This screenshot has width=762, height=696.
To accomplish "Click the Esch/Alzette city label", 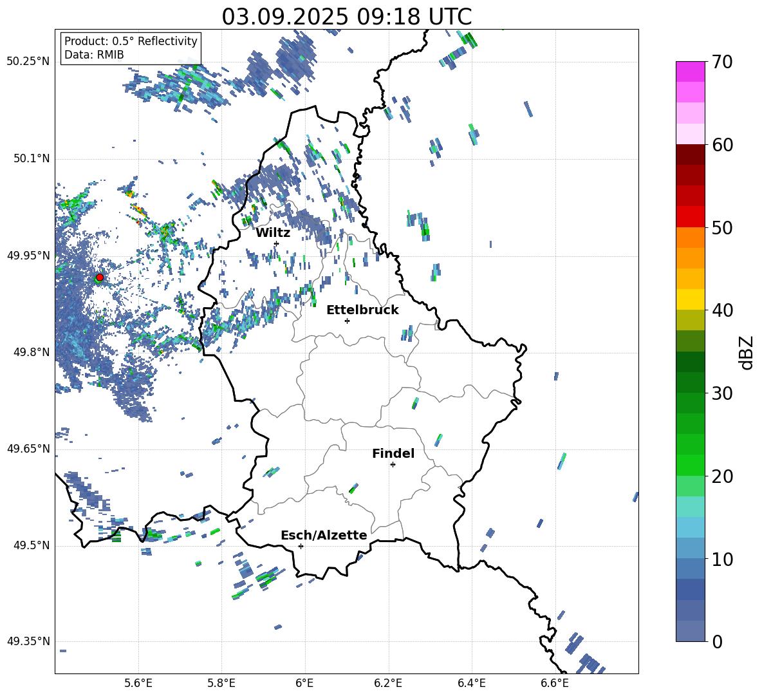I will pos(324,535).
